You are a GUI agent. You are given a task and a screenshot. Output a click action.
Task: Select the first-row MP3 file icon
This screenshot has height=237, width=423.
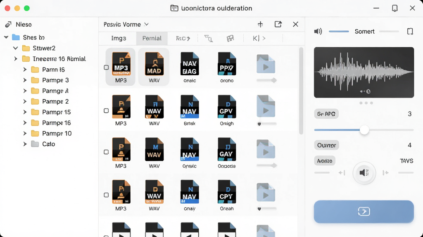(121, 64)
